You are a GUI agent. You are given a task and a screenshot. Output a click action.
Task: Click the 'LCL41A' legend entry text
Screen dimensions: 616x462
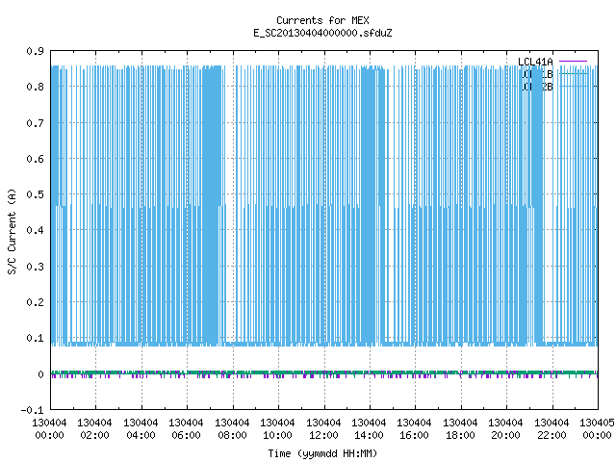[535, 62]
